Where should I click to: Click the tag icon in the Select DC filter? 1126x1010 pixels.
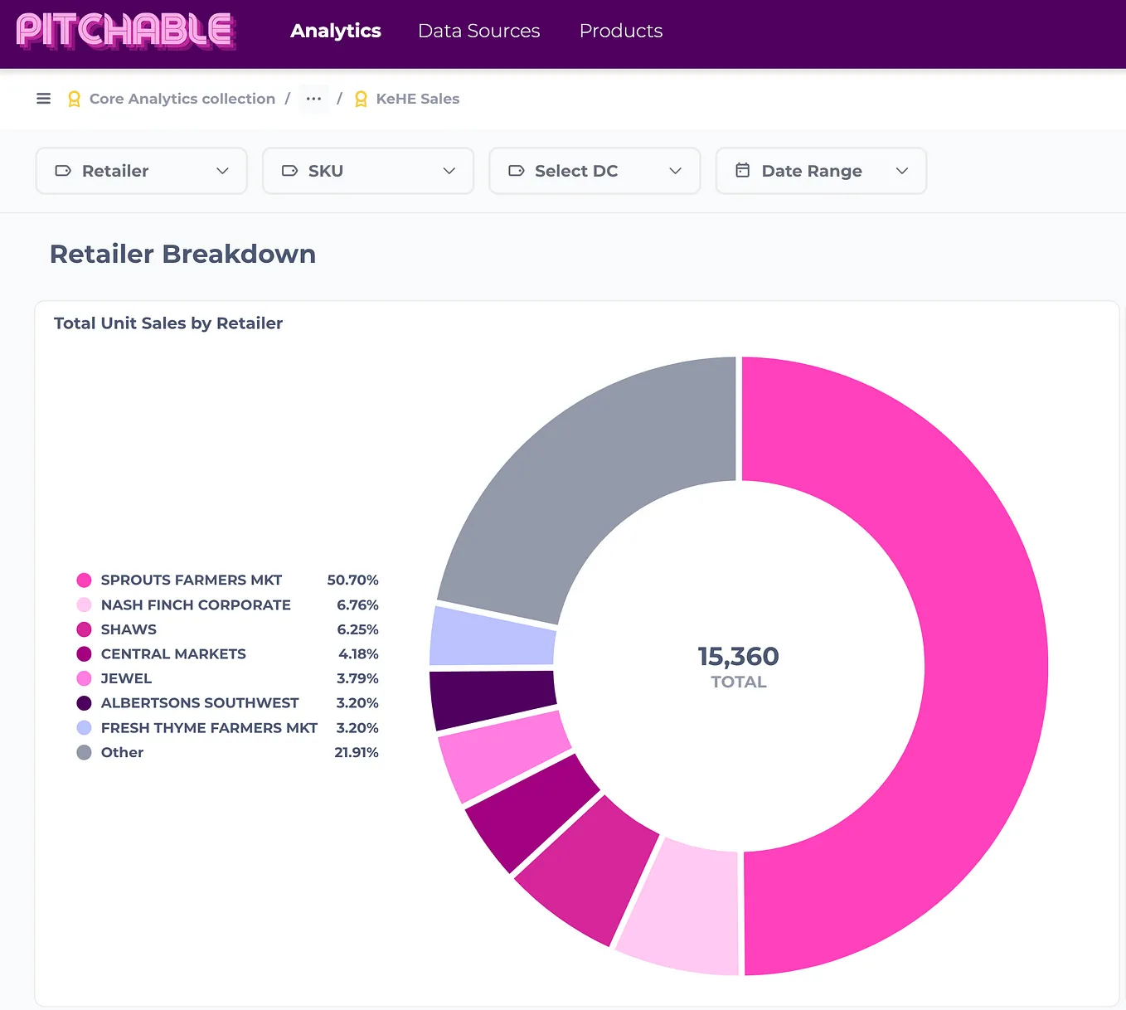516,171
